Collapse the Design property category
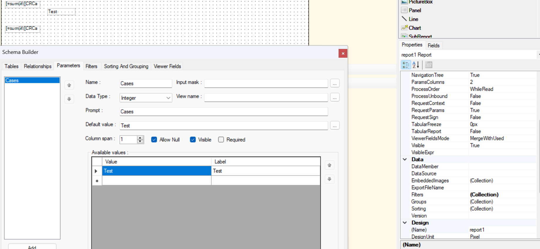 point(405,223)
